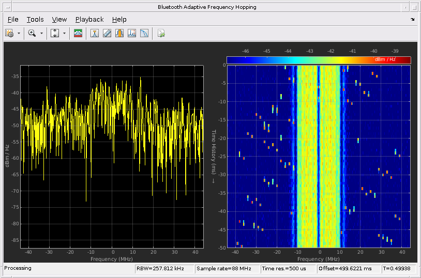Open Spectrum Settings green-red icon
This screenshot has height=278, width=421.
pos(78,33)
